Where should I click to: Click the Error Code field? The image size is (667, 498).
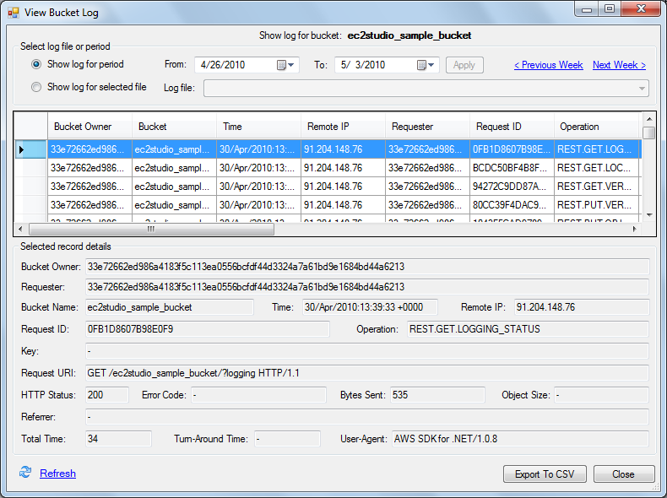pyautogui.click(x=258, y=395)
